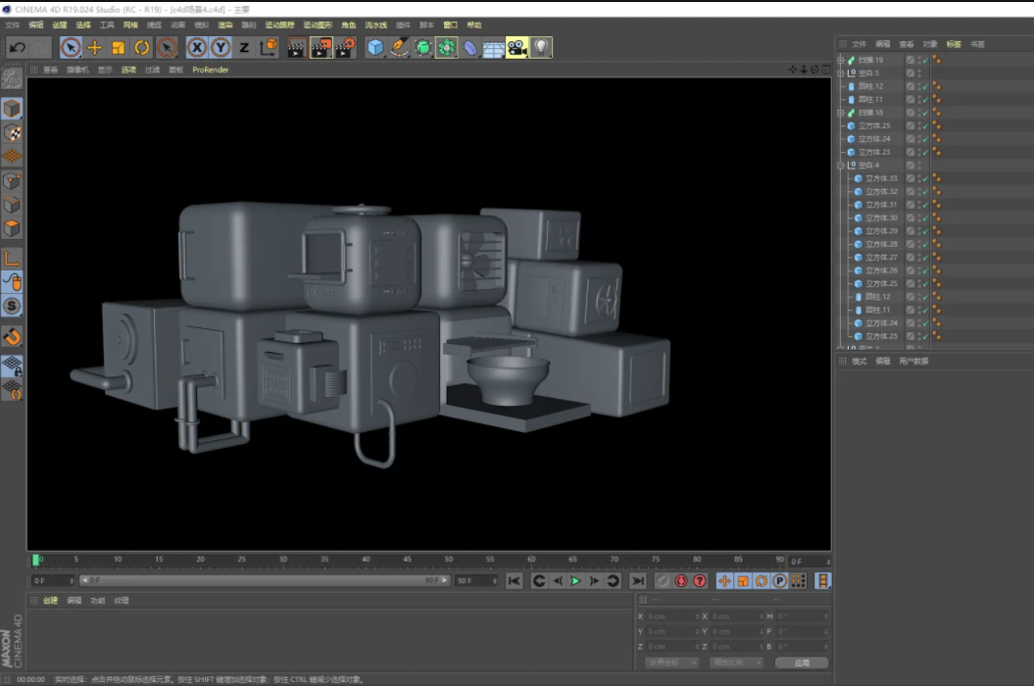
Task: Toggle green checkmark of 立方体.27
Action: tap(926, 257)
